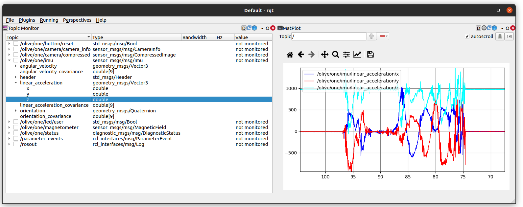The image size is (523, 207).
Task: Enable monitoring for /olive/one/magnetometer
Action: pyautogui.click(x=16, y=127)
